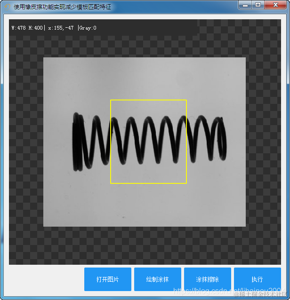The height and width of the screenshot is (300, 290).
Task: Run the 执行 button
Action: [258, 279]
